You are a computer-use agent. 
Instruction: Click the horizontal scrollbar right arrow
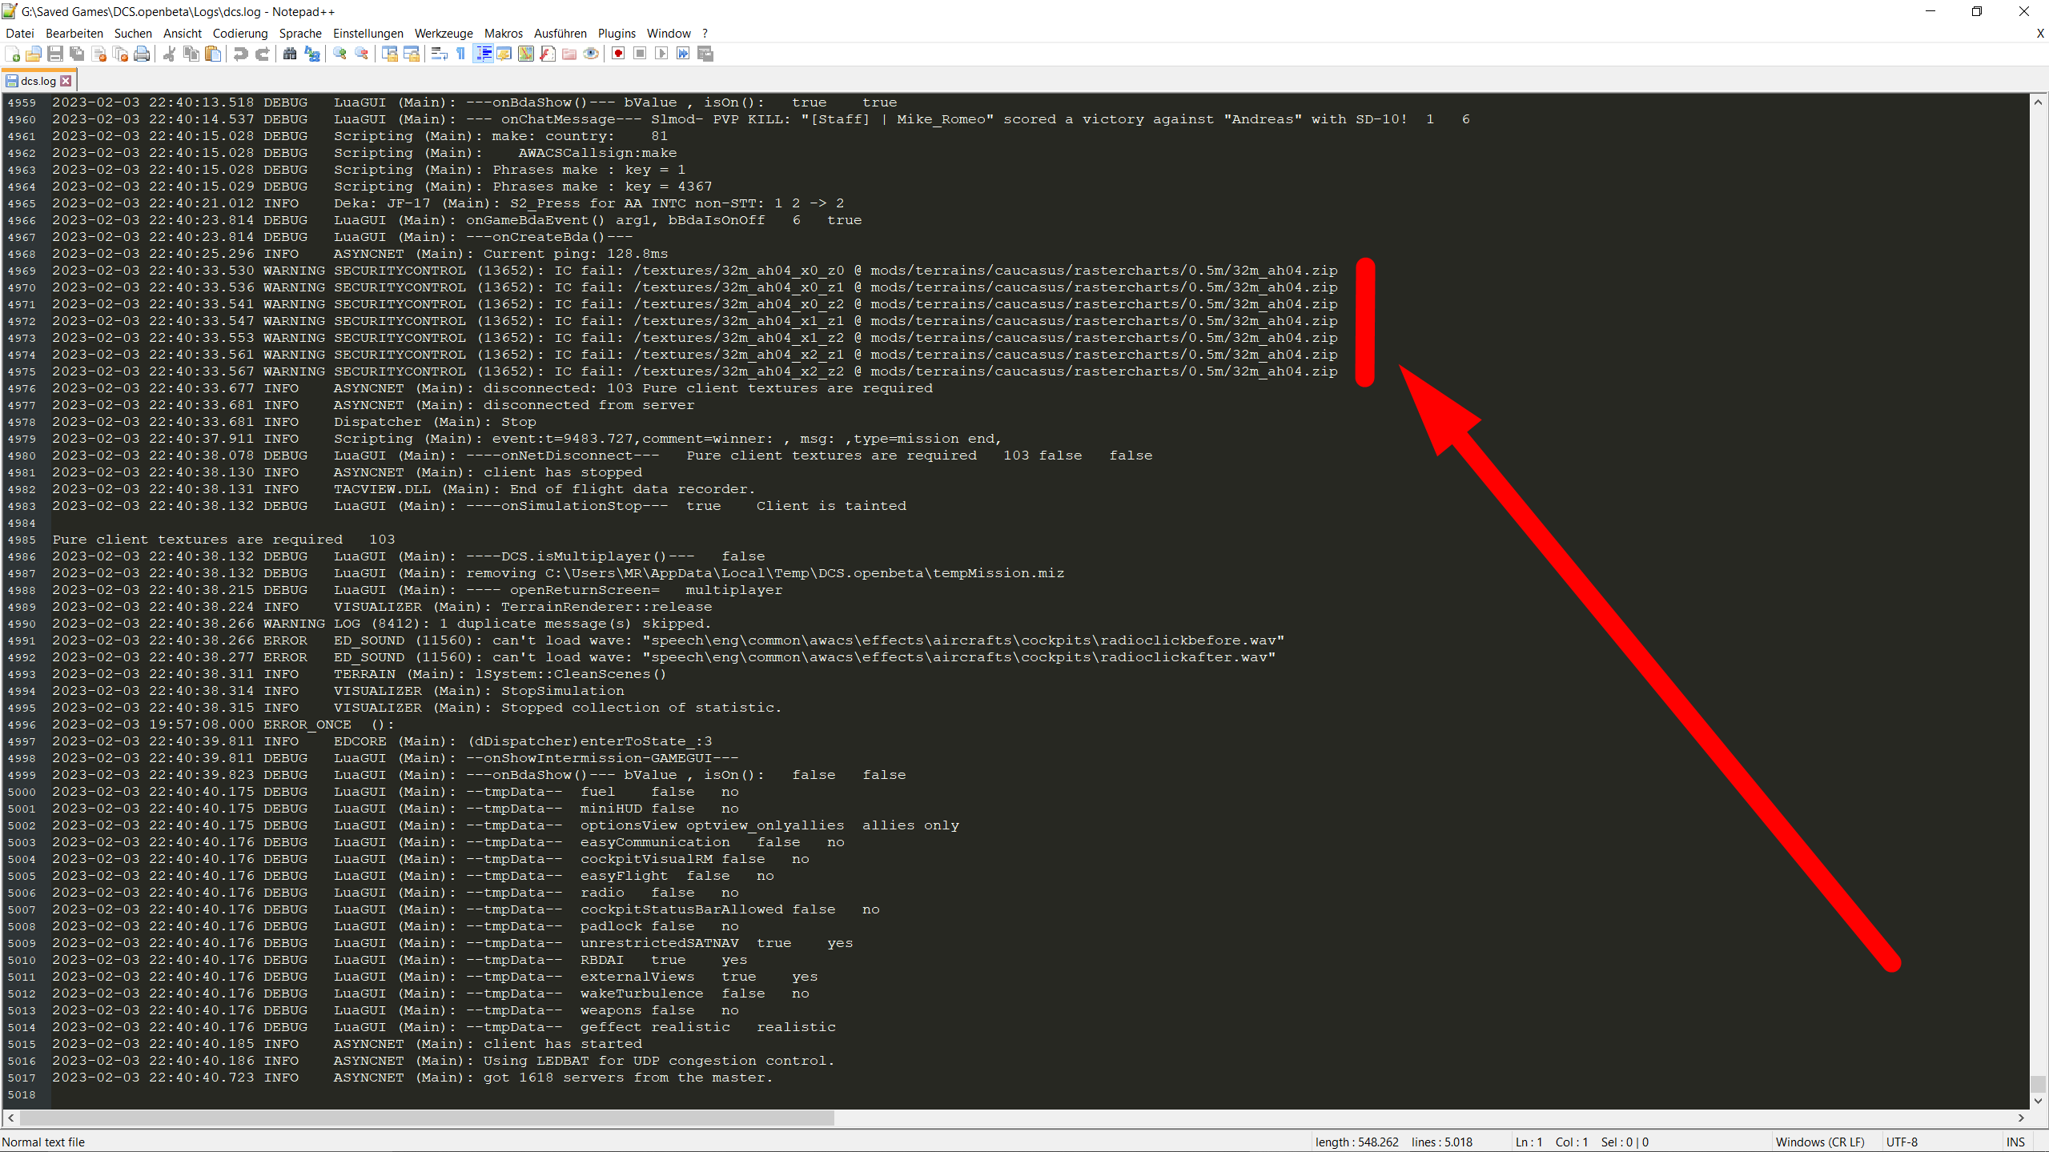tap(2021, 1118)
